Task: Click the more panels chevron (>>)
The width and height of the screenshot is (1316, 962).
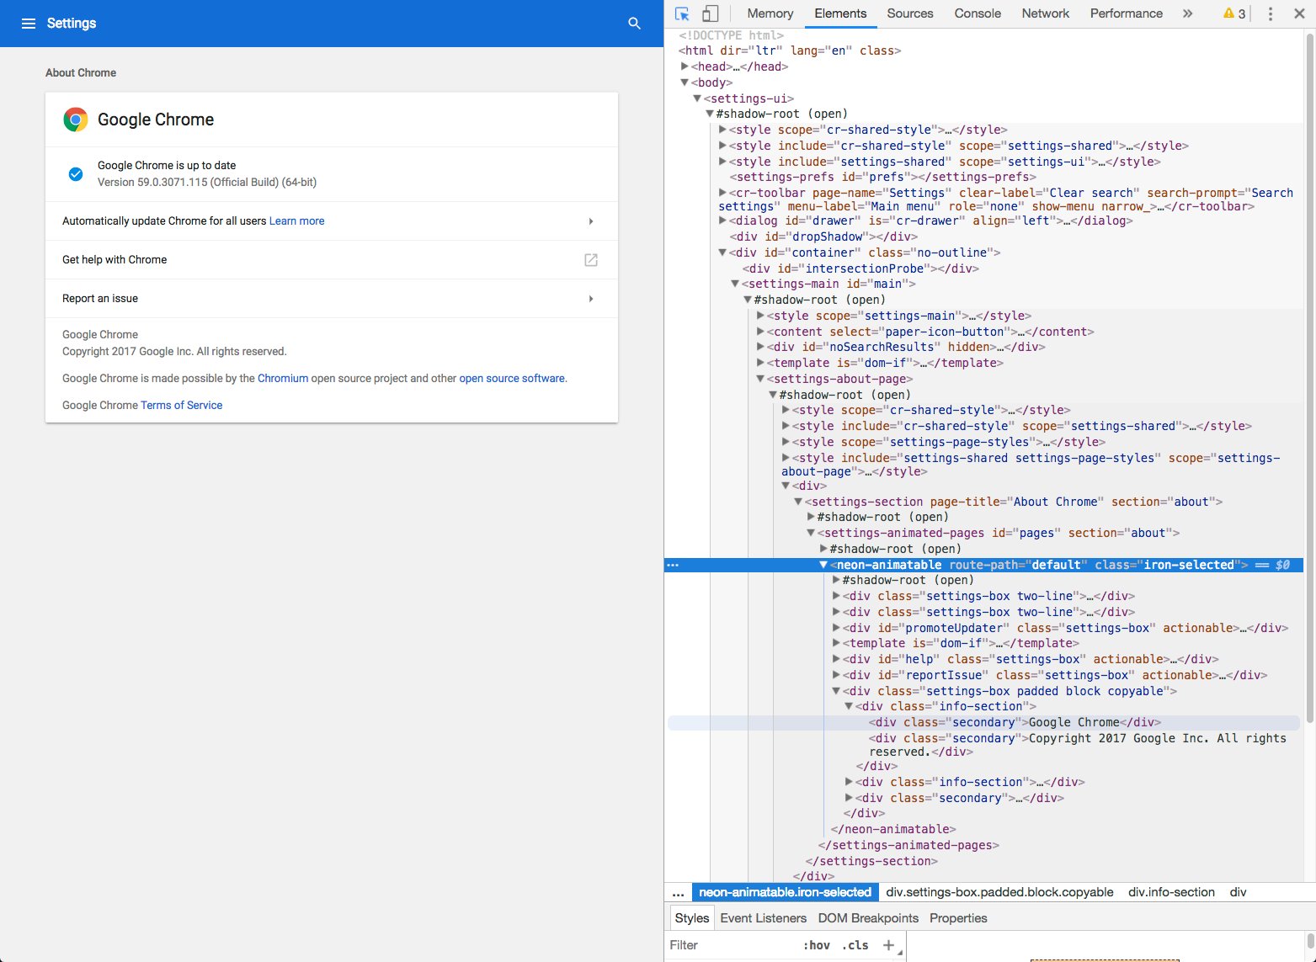Action: (x=1187, y=13)
